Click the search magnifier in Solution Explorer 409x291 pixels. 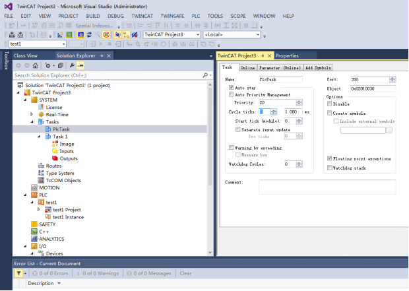coord(205,75)
